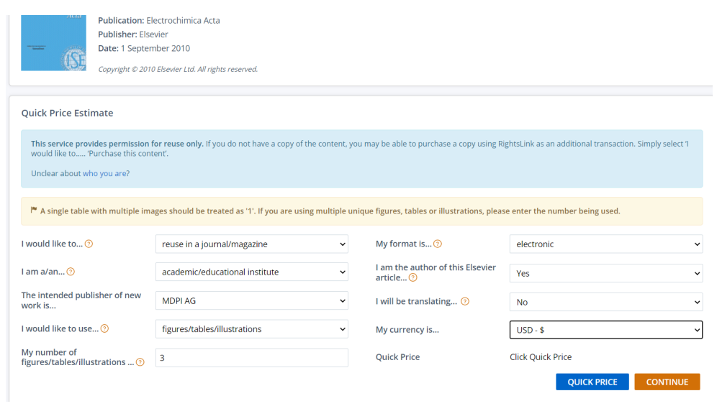Open translating 'No' dropdown

click(x=606, y=302)
